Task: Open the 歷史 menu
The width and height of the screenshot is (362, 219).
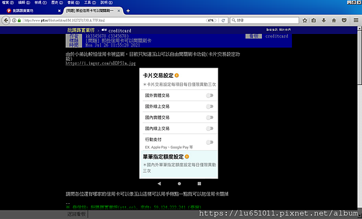Action: (57, 2)
